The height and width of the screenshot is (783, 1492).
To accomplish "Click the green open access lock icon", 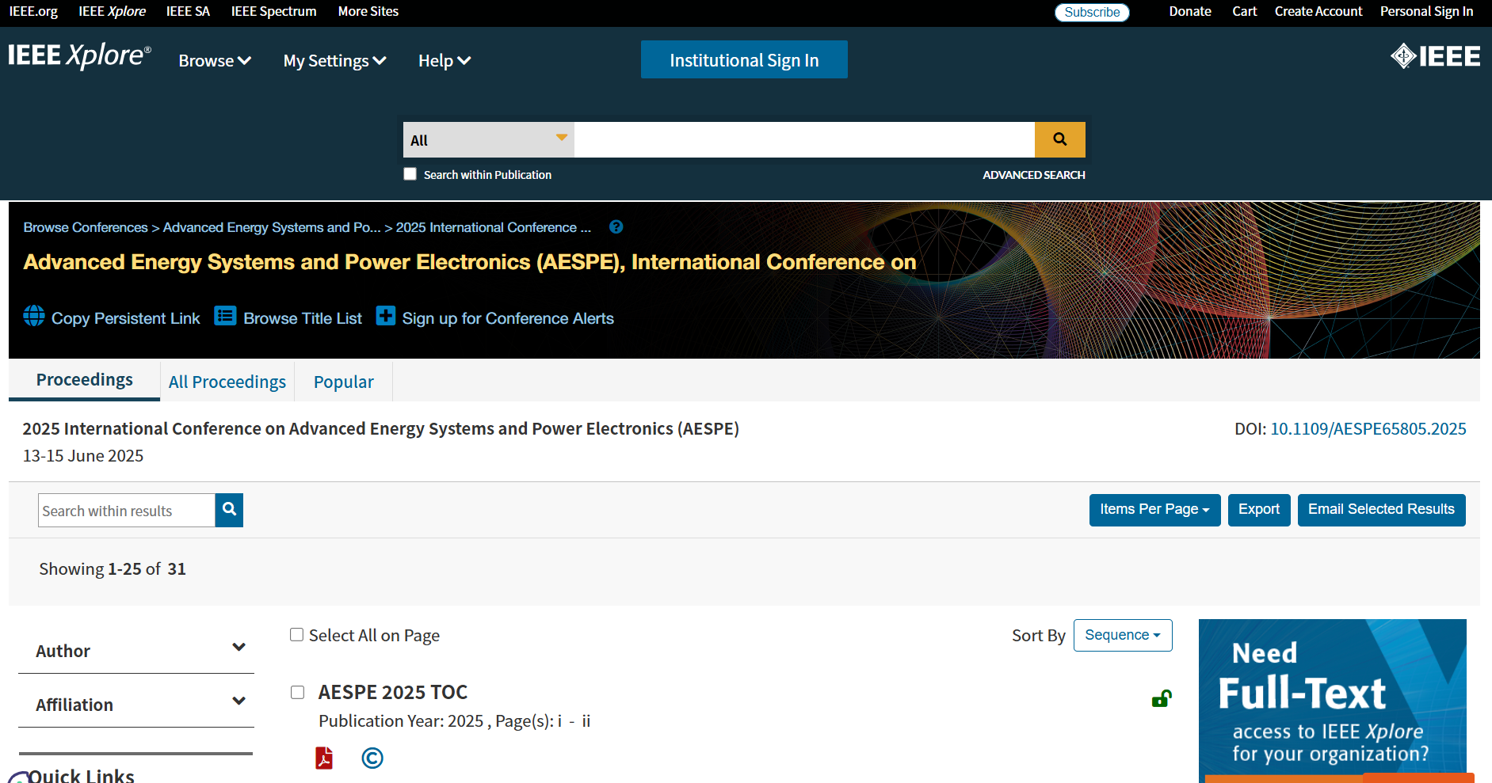I will click(1161, 698).
